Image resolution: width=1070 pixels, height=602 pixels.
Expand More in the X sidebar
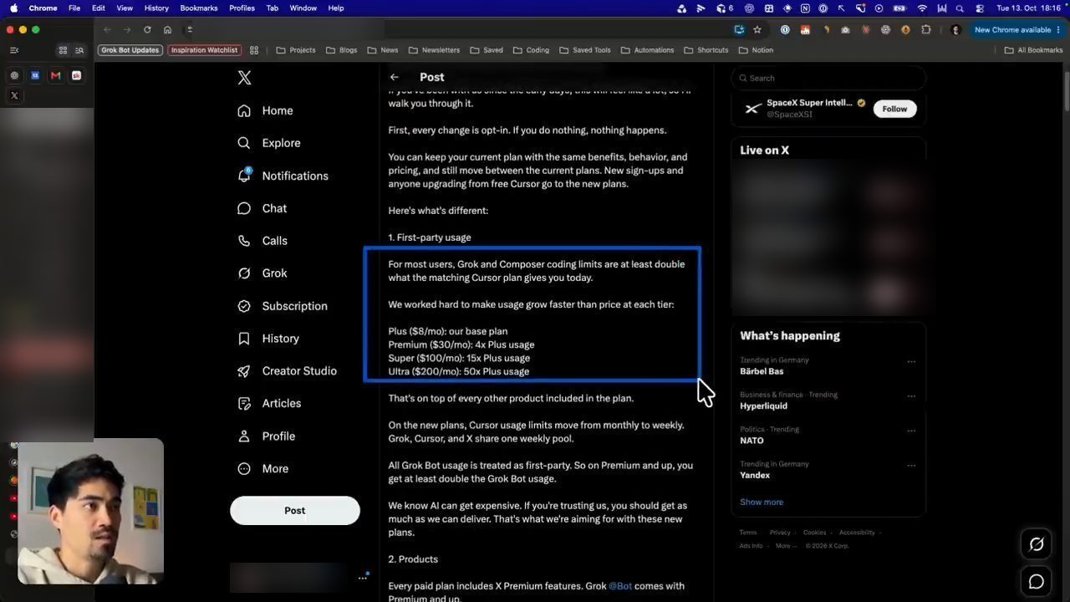tap(263, 469)
